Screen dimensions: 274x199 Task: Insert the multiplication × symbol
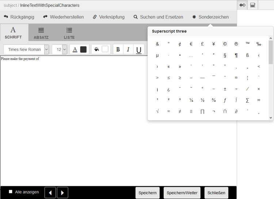pos(259,89)
